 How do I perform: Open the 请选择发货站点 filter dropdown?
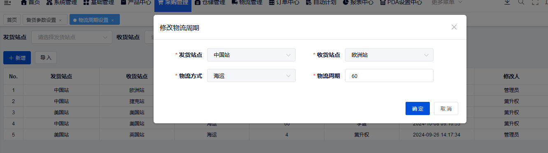click(72, 37)
